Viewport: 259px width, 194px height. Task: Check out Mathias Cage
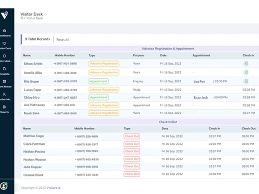tap(132, 136)
